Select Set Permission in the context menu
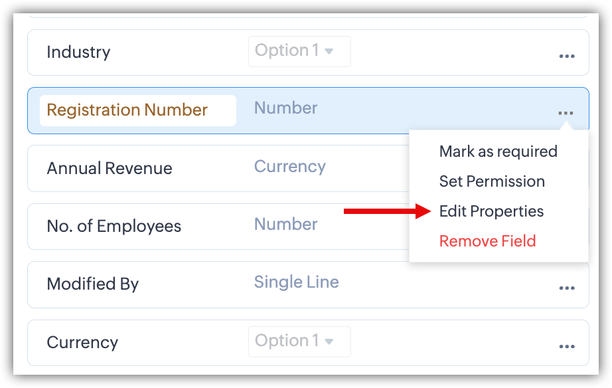Image resolution: width=612 pixels, height=388 pixels. [x=492, y=181]
